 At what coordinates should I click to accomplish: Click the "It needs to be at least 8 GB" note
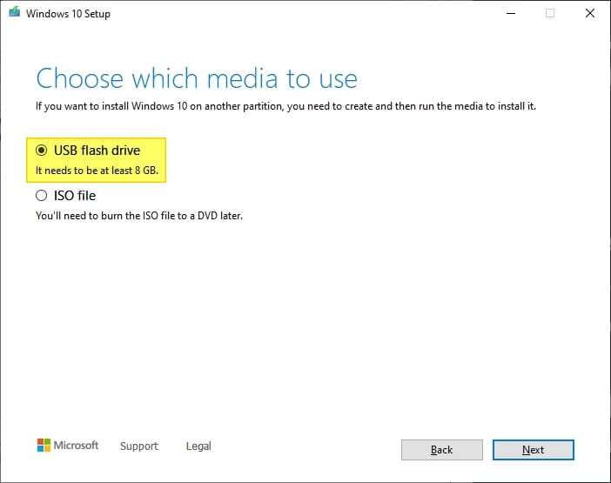coord(97,171)
